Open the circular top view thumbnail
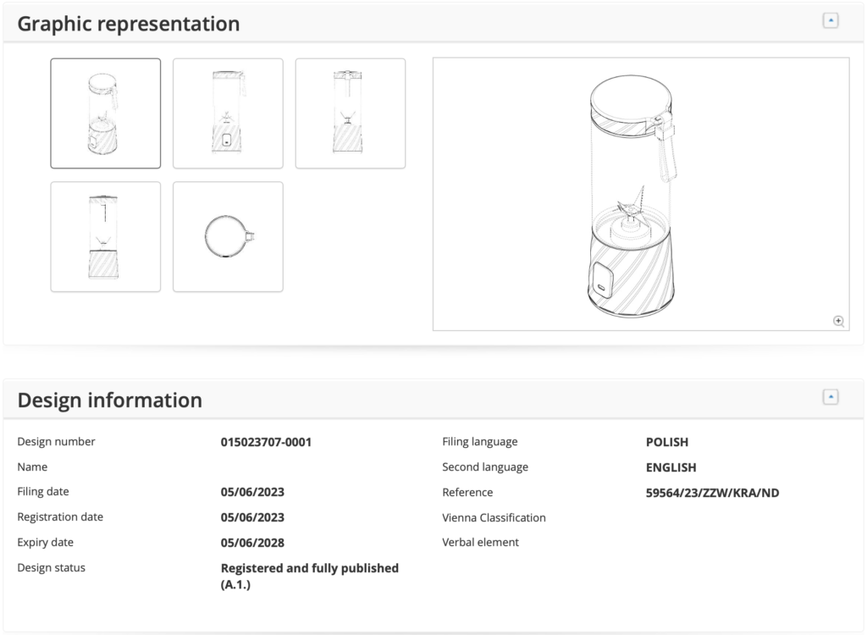Screen dimensions: 867x635 click(228, 237)
